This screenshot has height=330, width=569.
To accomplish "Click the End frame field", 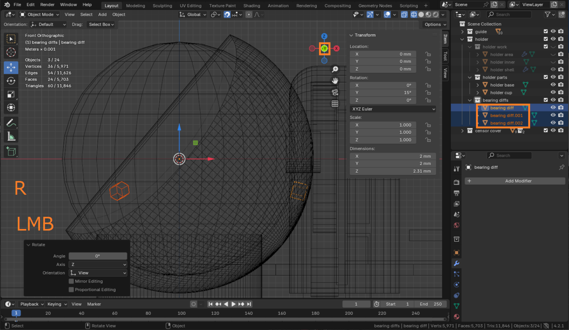I will pyautogui.click(x=430, y=304).
